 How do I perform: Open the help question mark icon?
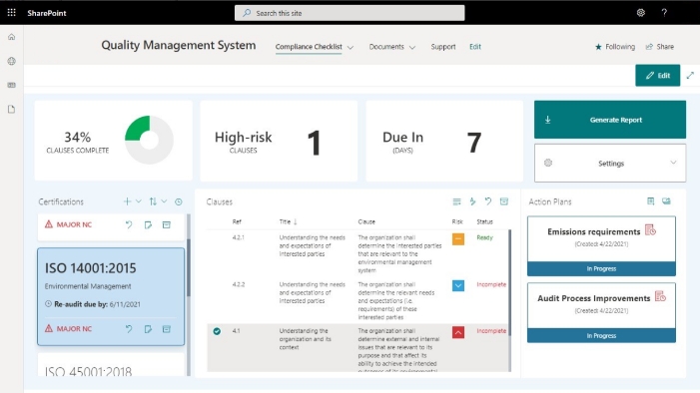pos(664,13)
